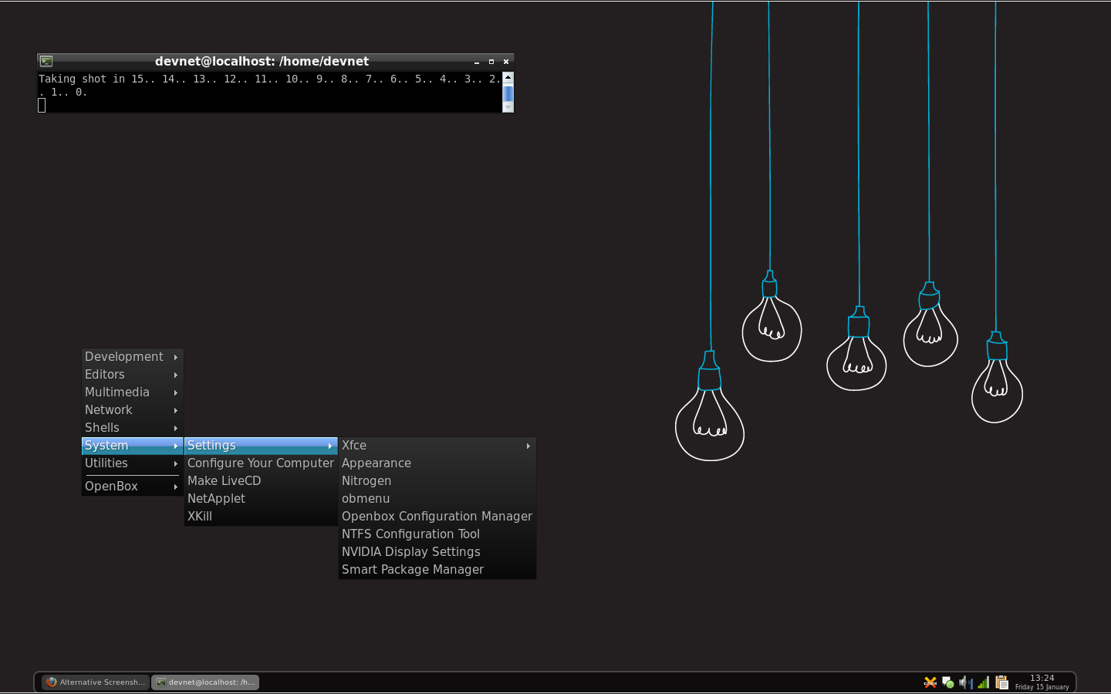This screenshot has height=694, width=1111.
Task: Click the terminal scrollbar up arrow
Action: [508, 78]
